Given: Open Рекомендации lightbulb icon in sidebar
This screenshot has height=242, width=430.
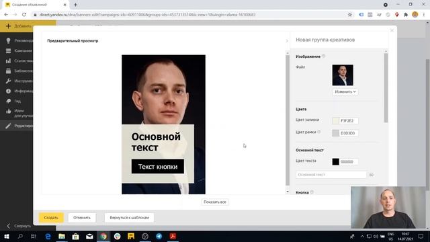Looking at the screenshot, I should coord(9,40).
